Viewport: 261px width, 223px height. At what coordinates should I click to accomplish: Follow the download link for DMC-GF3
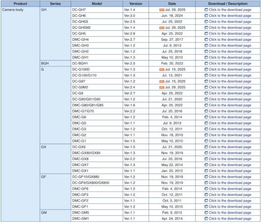[230, 195]
